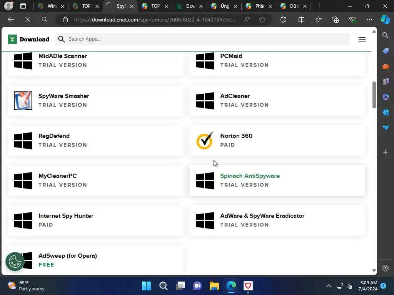Toggle Split screen view
Image resolution: width=394 pixels, height=295 pixels.
[x=301, y=20]
